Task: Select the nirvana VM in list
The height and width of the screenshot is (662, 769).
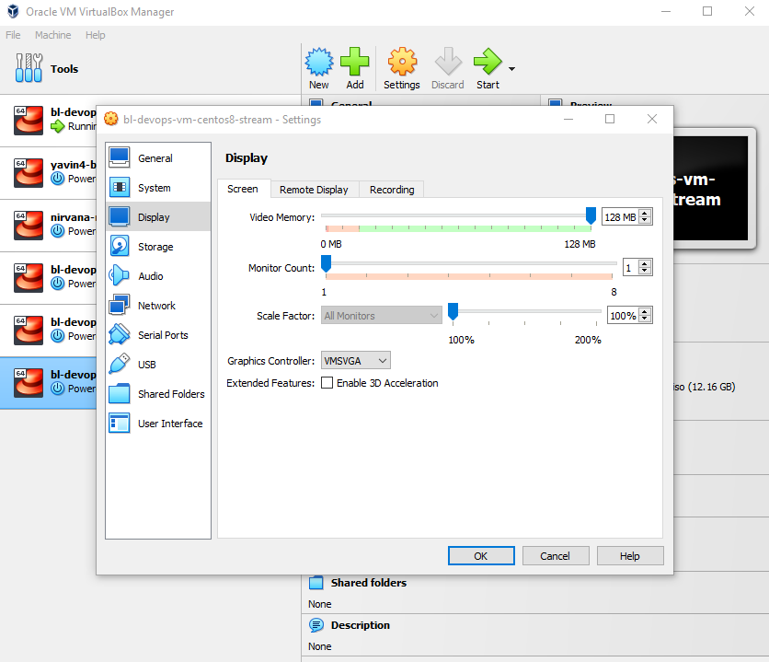Action: coord(48,226)
